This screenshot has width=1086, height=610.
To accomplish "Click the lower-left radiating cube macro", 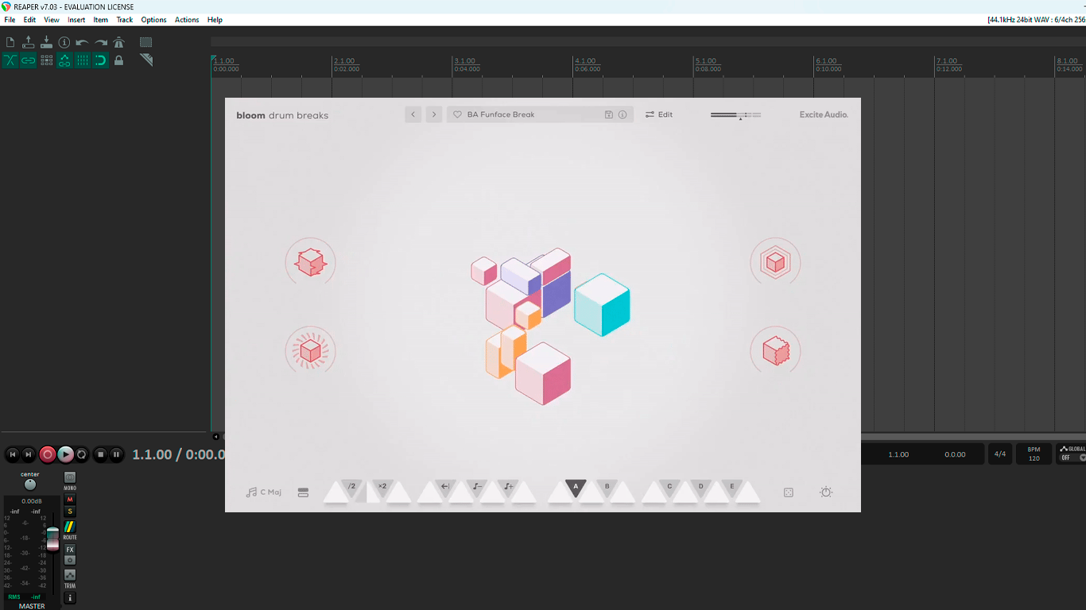I will [x=310, y=350].
